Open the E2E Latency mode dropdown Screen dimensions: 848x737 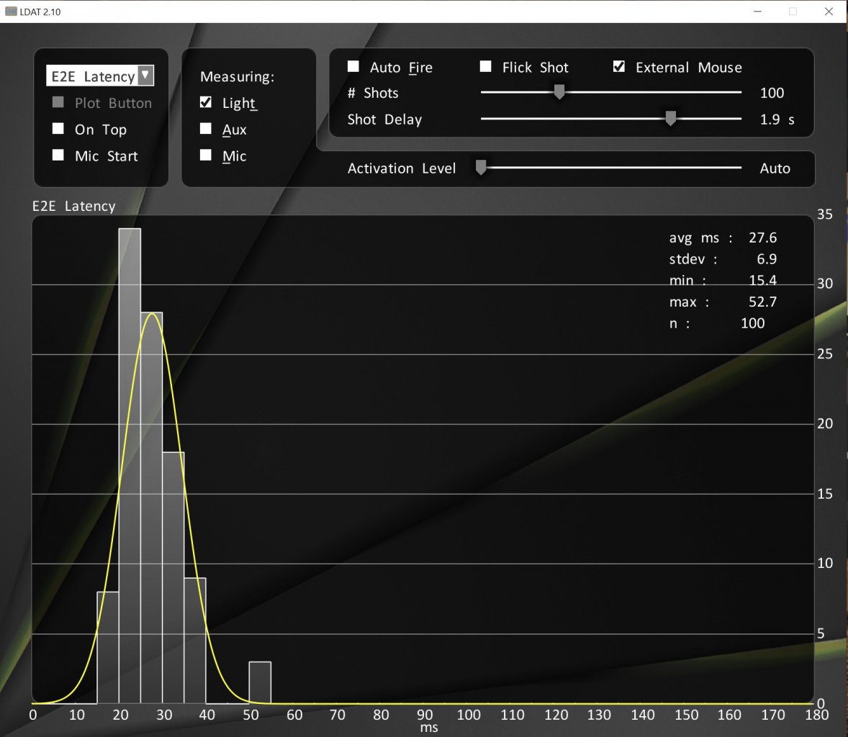coord(100,76)
